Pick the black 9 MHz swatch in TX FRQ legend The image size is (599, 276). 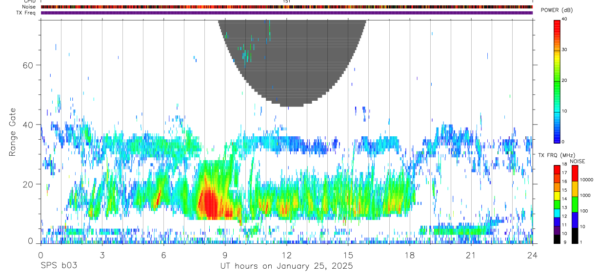[557, 239]
